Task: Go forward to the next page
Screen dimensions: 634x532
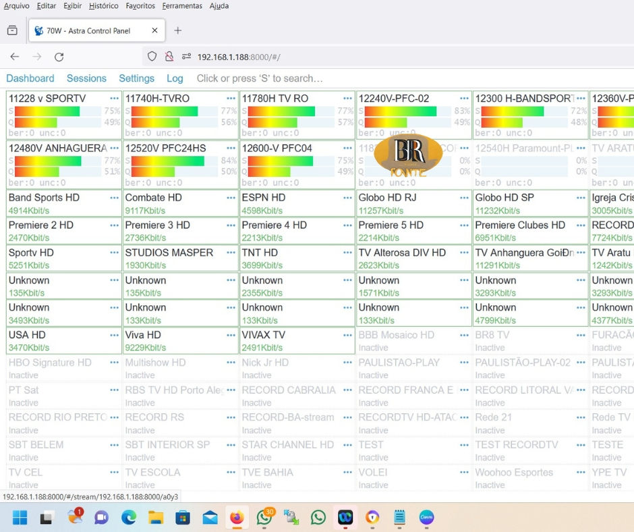Action: 37,57
